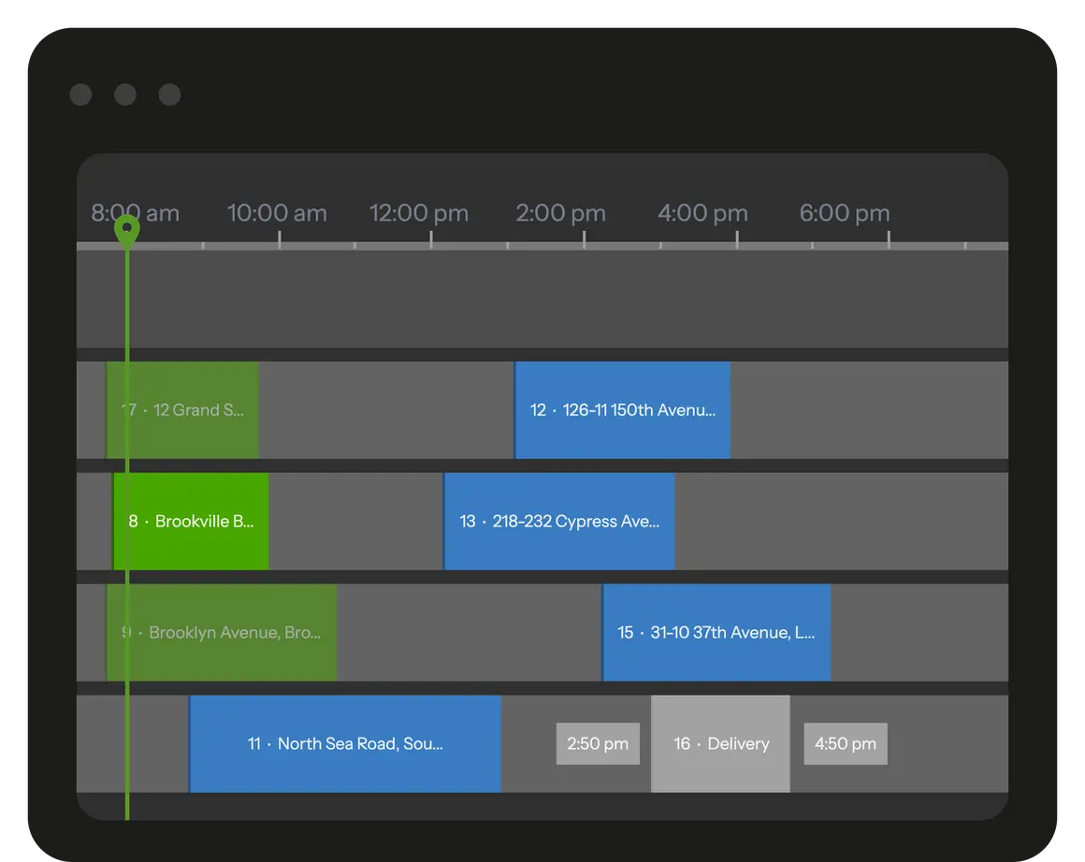Open stop 12 at 126-11 150th Avenue
This screenshot has width=1085, height=862.
click(623, 410)
